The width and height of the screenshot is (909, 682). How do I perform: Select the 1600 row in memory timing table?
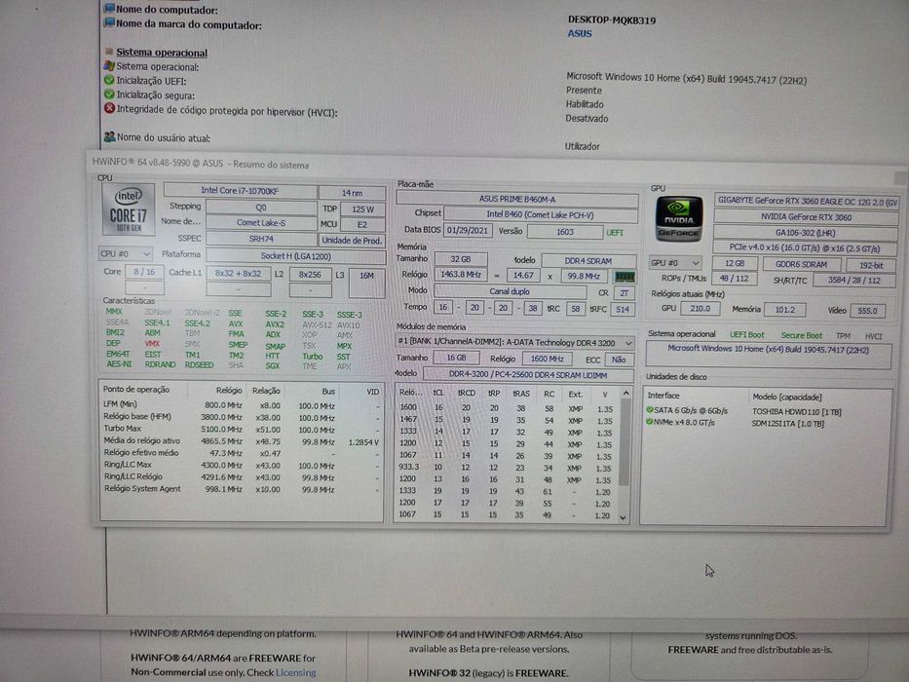pos(506,408)
